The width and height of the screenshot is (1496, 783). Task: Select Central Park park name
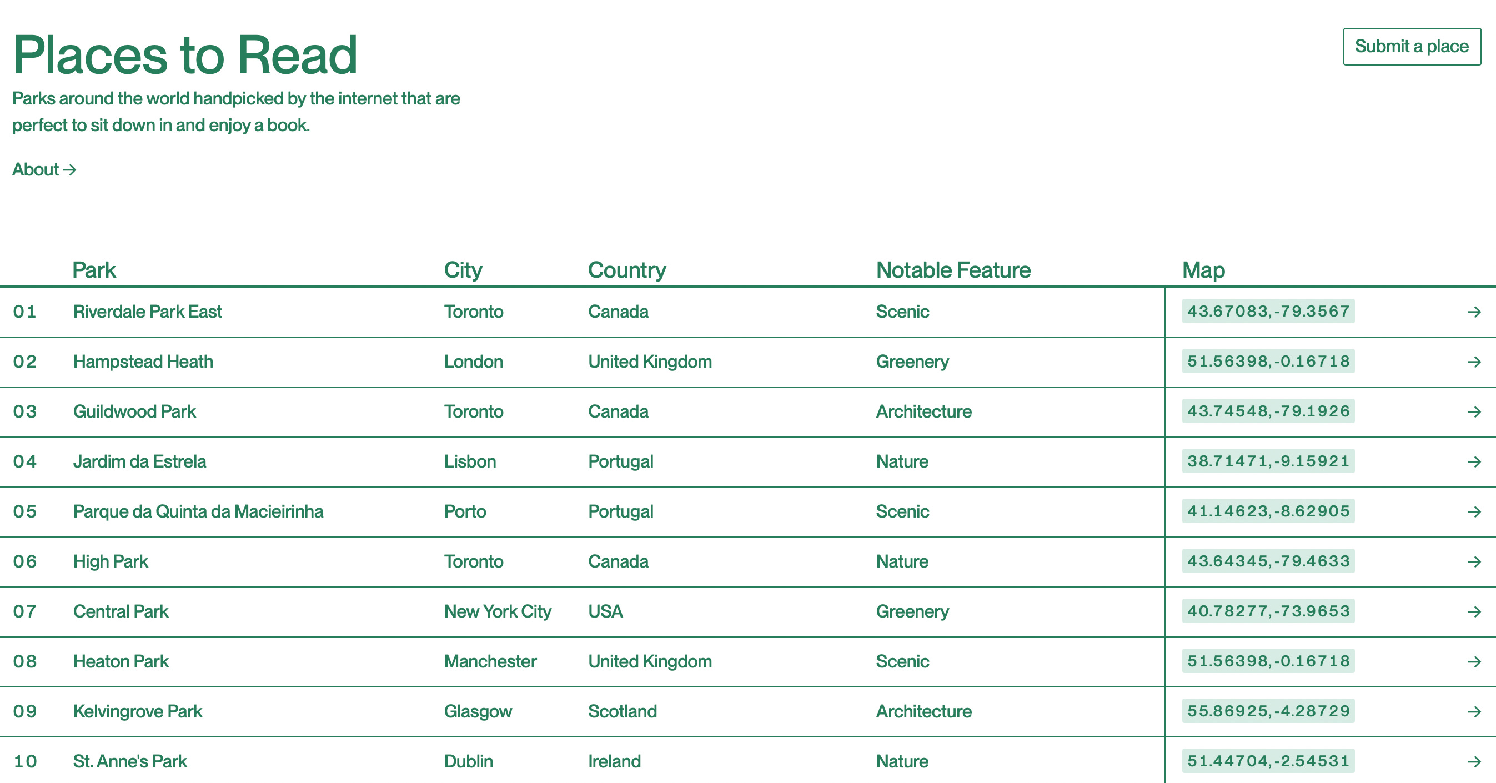click(121, 611)
